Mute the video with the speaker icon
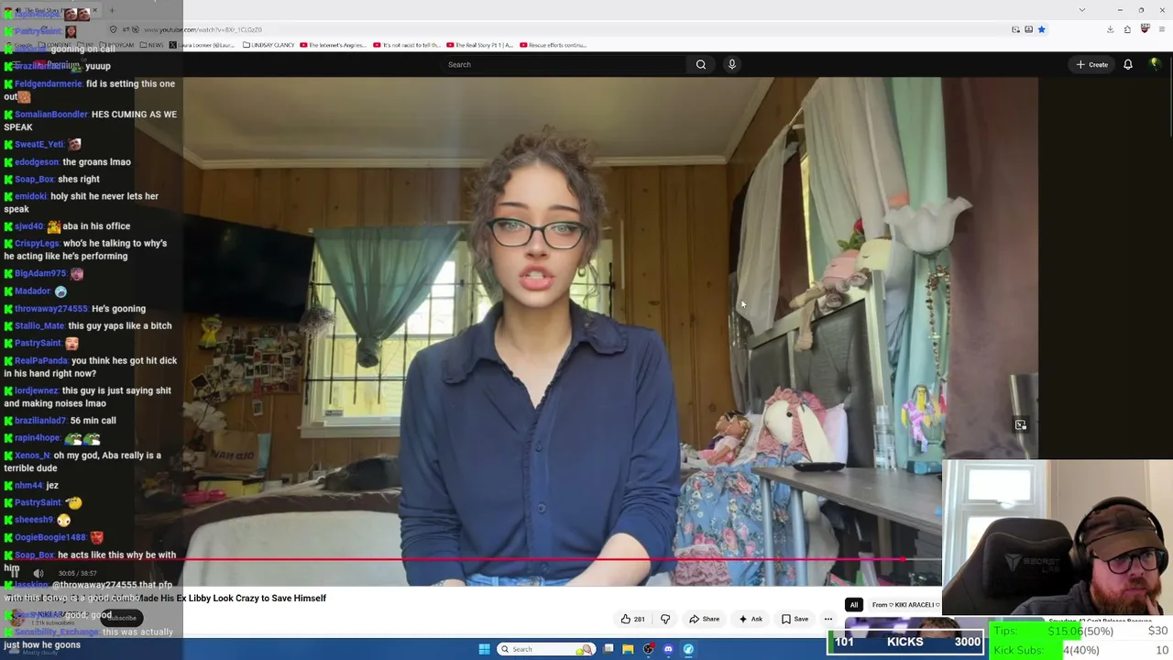1173x660 pixels. pos(38,574)
